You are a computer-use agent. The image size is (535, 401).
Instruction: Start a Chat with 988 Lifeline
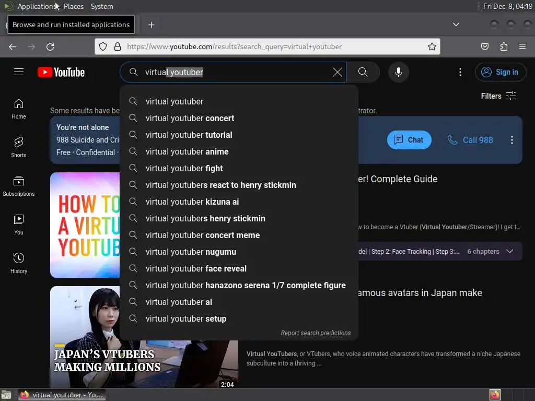pos(409,140)
